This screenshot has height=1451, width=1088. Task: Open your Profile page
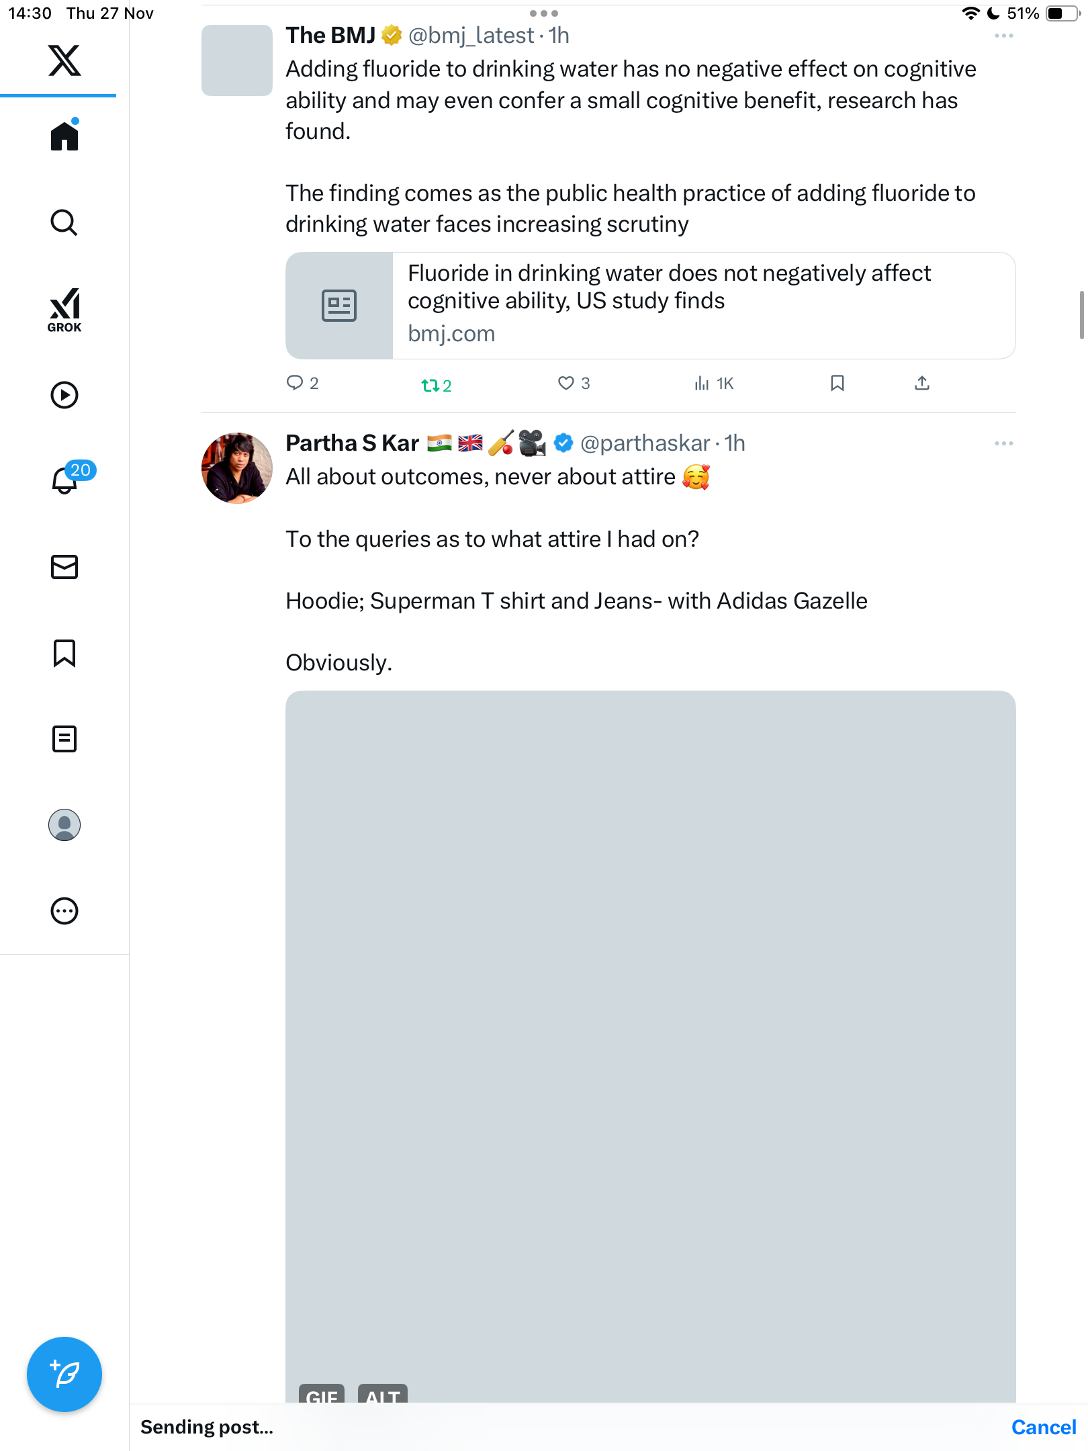64,825
